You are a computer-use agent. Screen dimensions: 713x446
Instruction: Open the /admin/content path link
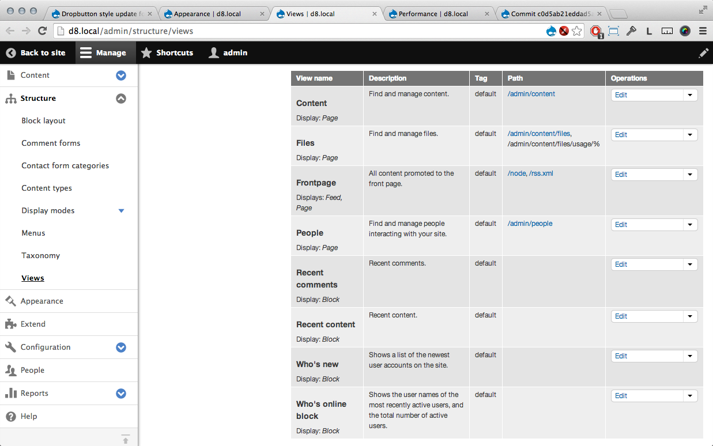[x=531, y=94]
